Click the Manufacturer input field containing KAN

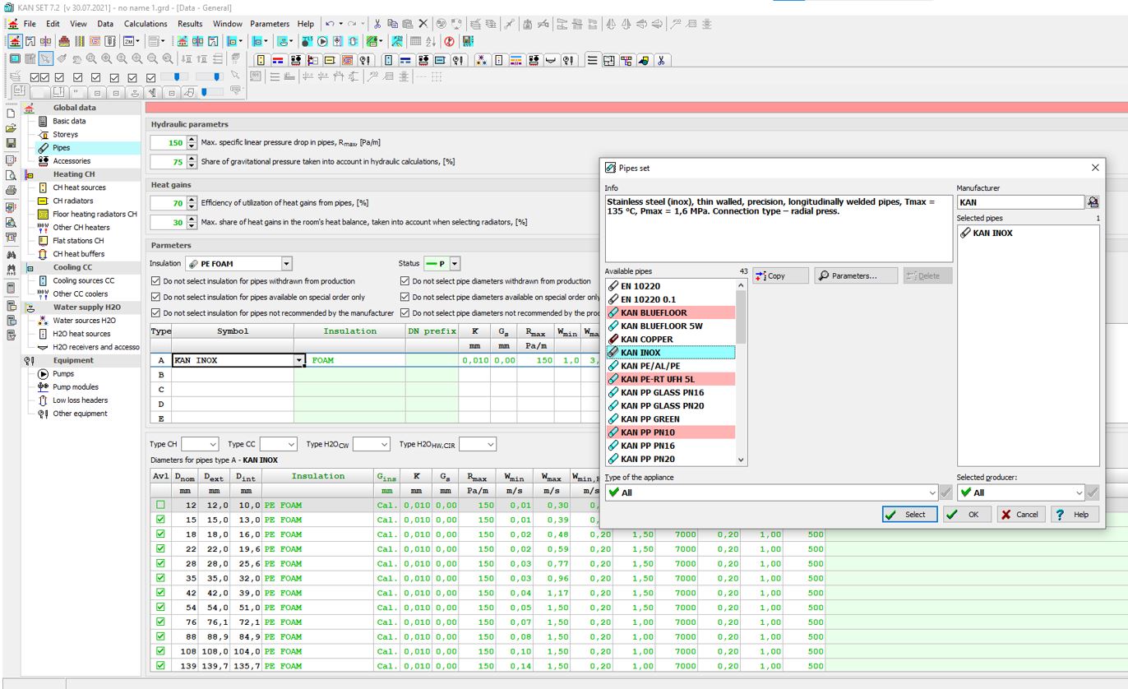1021,202
